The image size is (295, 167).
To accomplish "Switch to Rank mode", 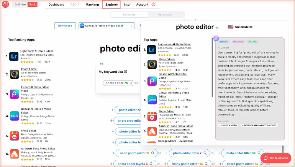I will (32, 4).
